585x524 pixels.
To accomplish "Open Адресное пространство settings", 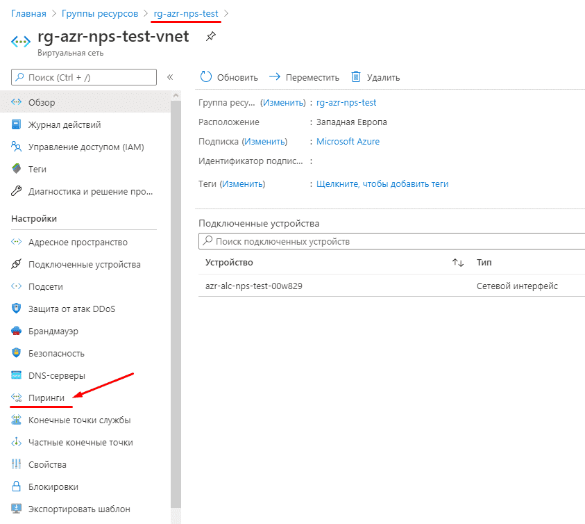I will [78, 242].
